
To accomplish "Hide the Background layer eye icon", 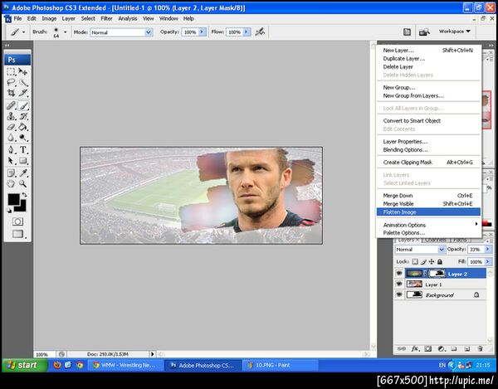I will tap(399, 294).
